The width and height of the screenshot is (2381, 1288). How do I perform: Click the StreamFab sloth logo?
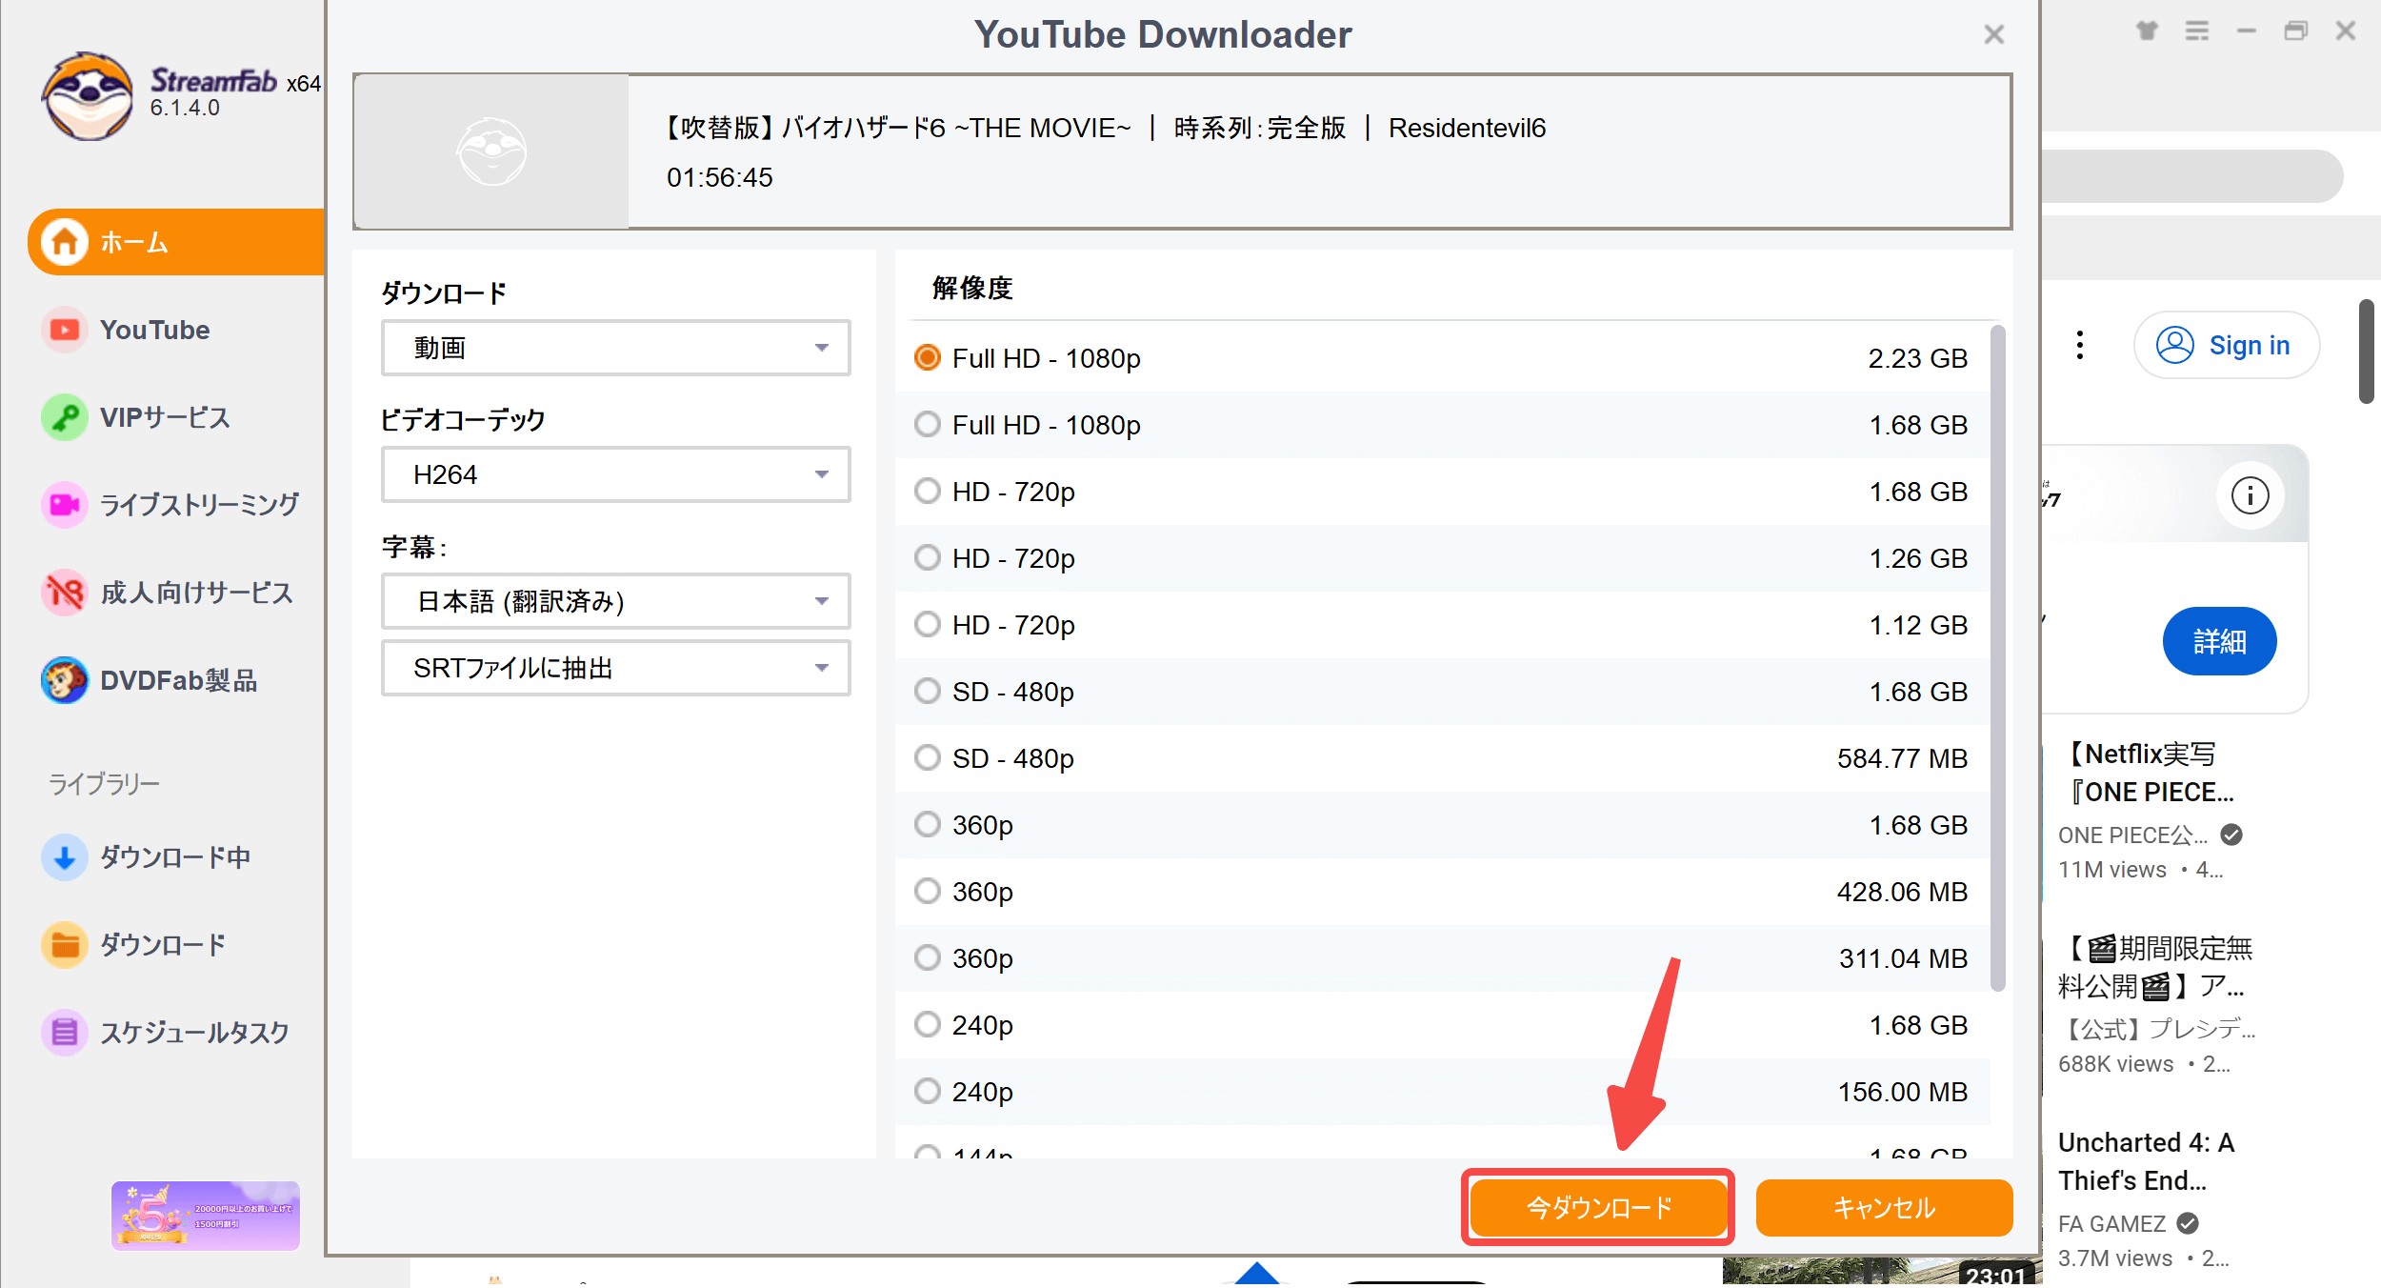88,95
